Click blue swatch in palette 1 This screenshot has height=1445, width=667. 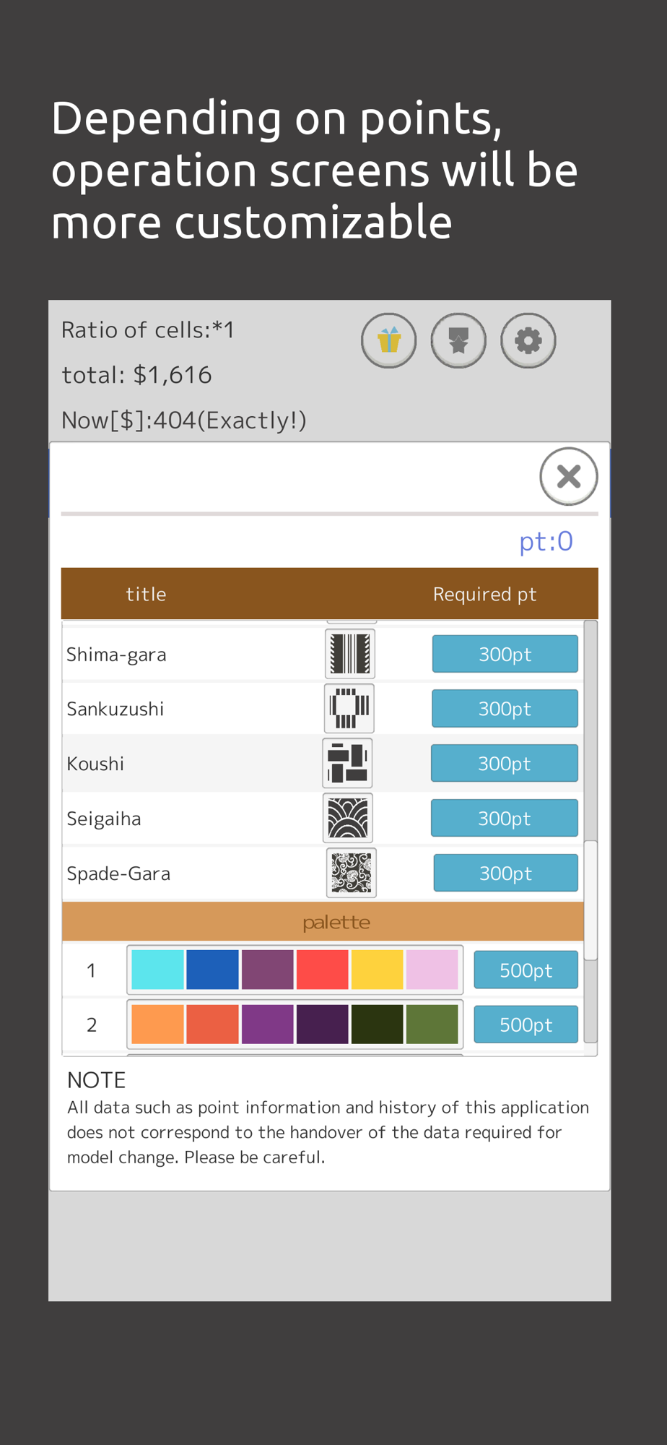pos(212,970)
